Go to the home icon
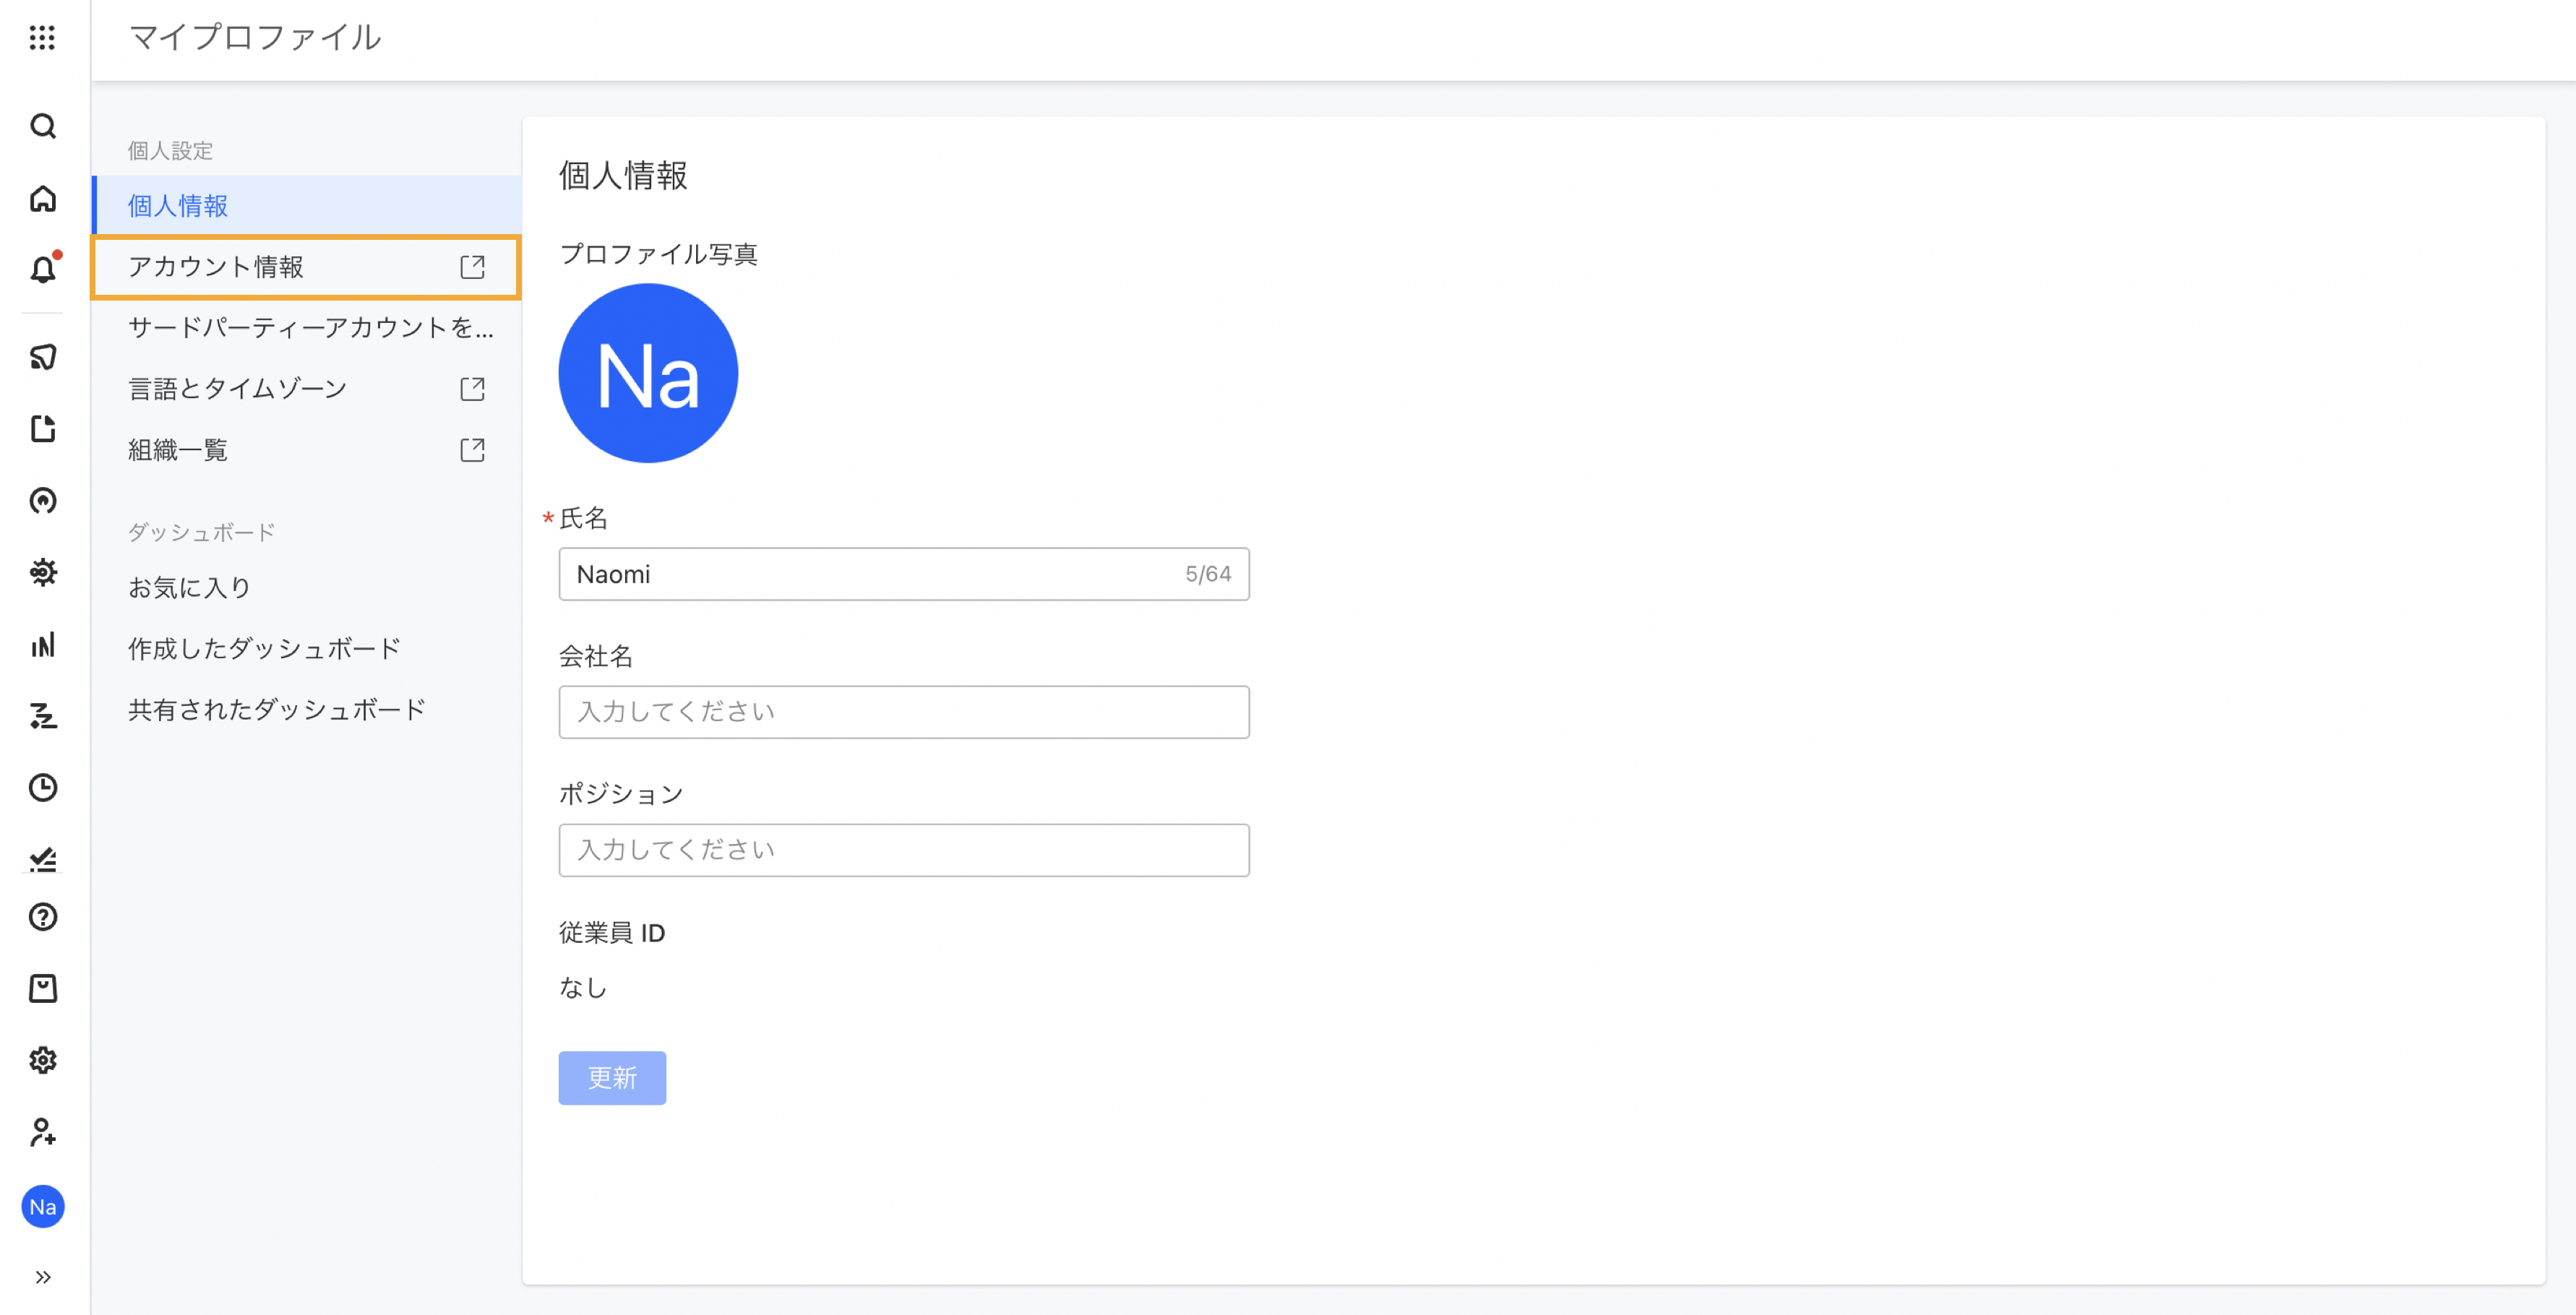 point(42,199)
